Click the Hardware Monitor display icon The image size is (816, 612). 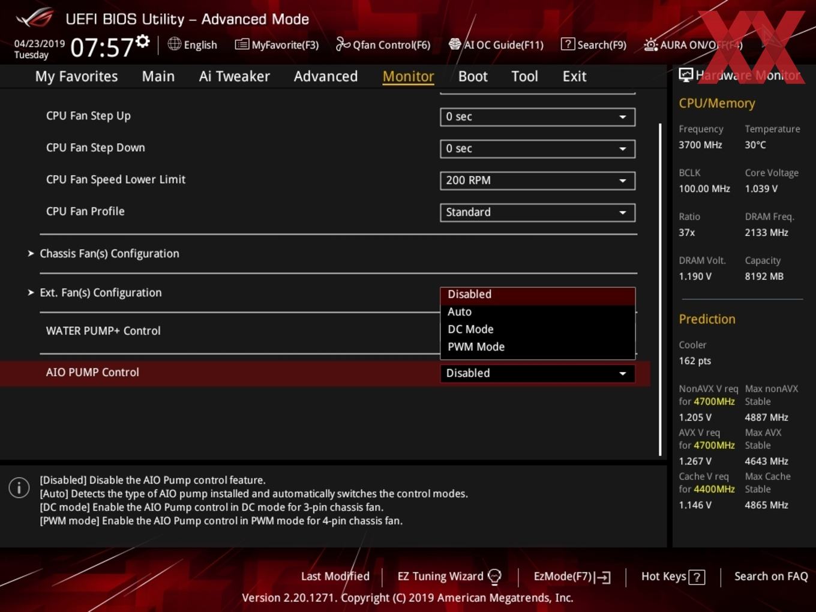(x=686, y=74)
